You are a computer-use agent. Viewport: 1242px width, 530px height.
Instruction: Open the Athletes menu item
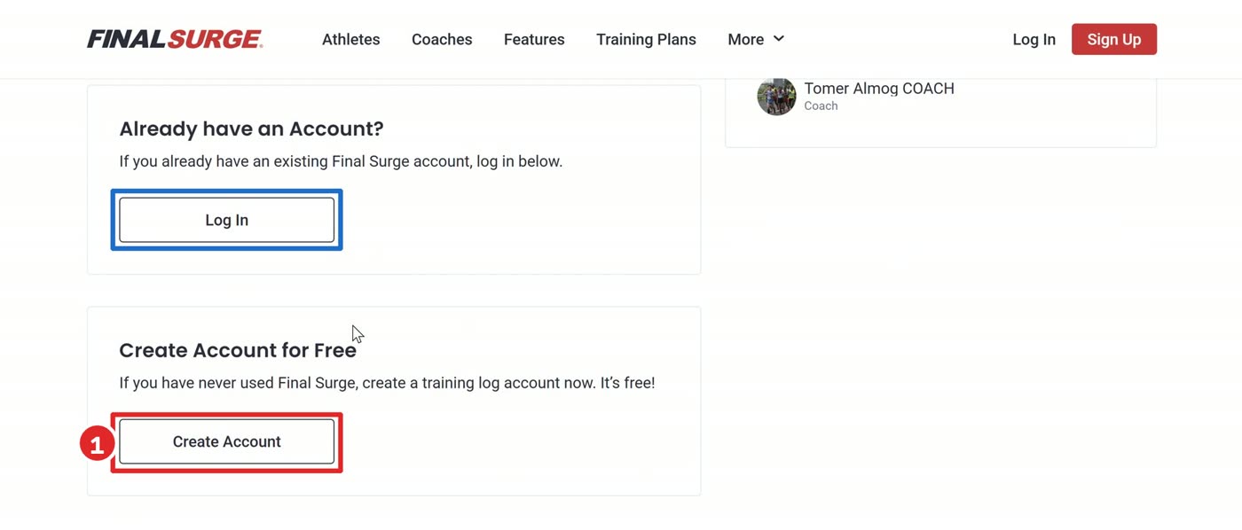click(x=350, y=40)
